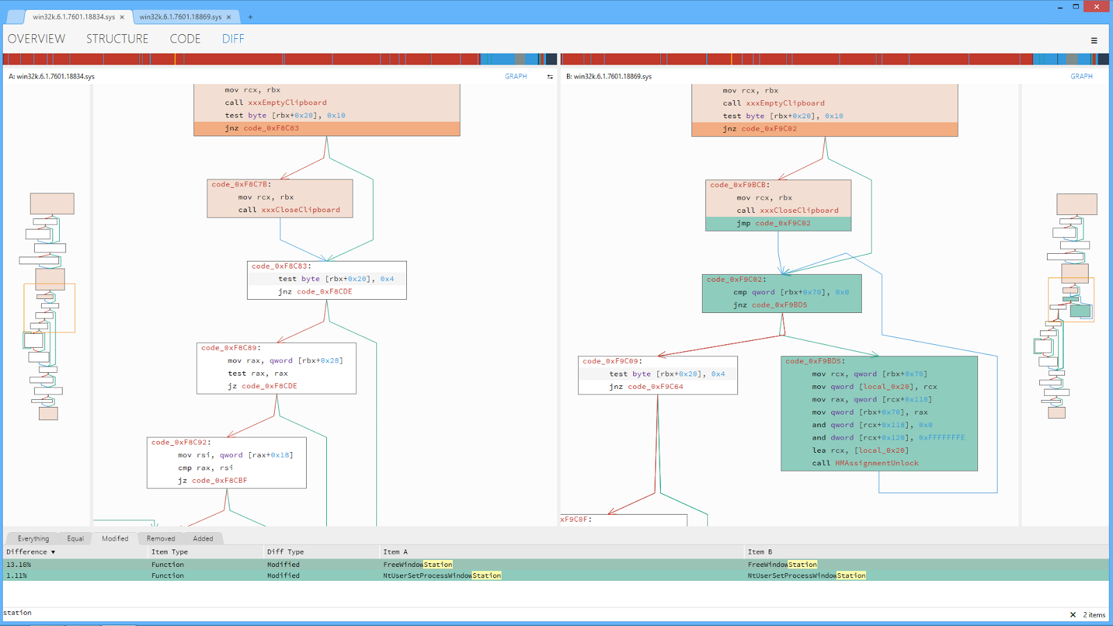This screenshot has height=626, width=1113.
Task: Click the graph sync icon beside GRAPH in panel A
Action: 549,77
